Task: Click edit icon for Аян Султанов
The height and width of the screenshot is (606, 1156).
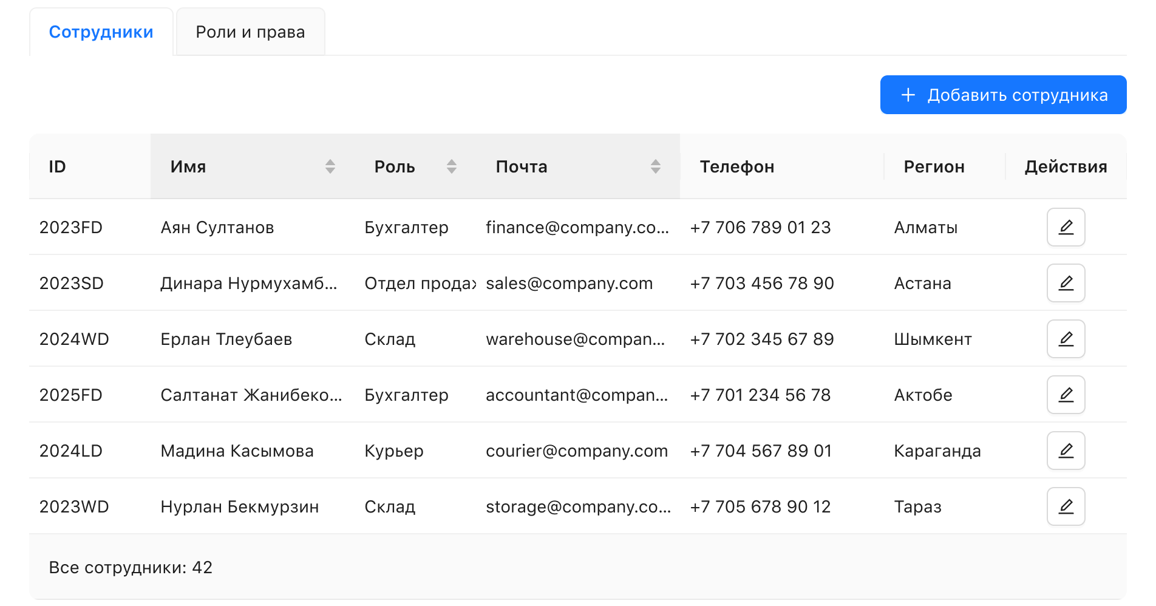Action: point(1066,227)
